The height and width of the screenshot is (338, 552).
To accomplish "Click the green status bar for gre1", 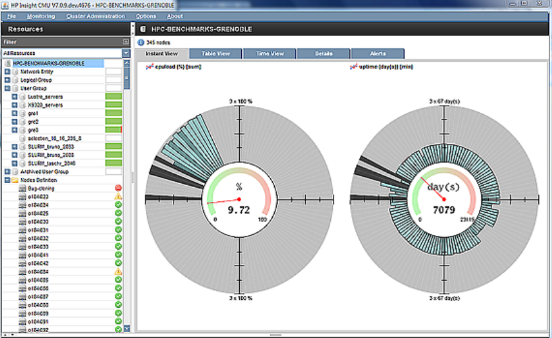I will 113,113.
